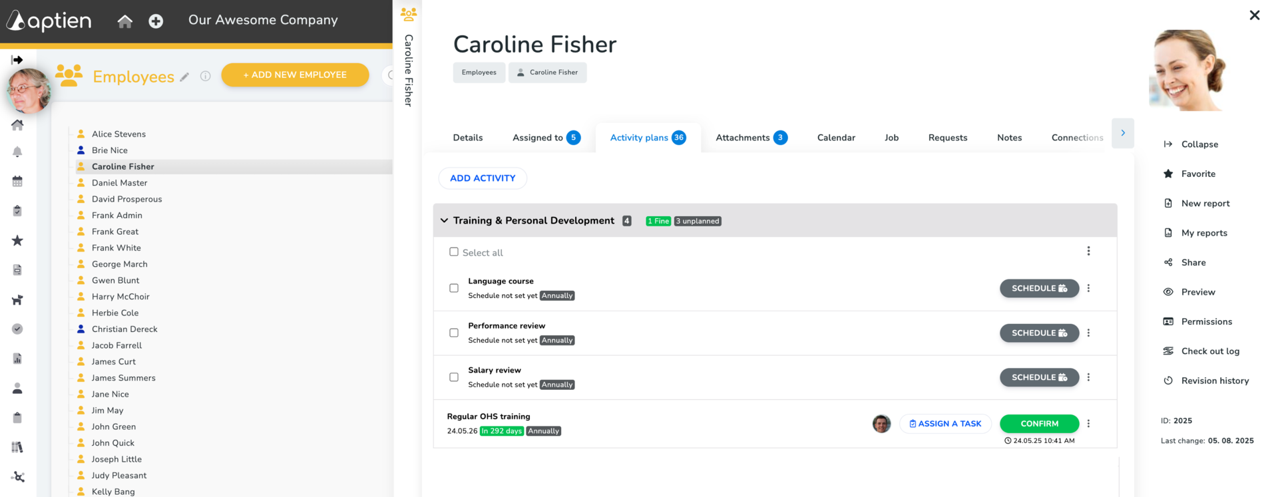Image resolution: width=1278 pixels, height=497 pixels.
Task: Open the Assigned to tab
Action: pos(546,138)
